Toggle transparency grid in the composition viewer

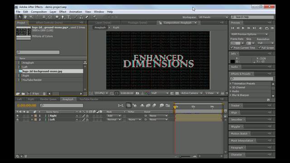177,93
